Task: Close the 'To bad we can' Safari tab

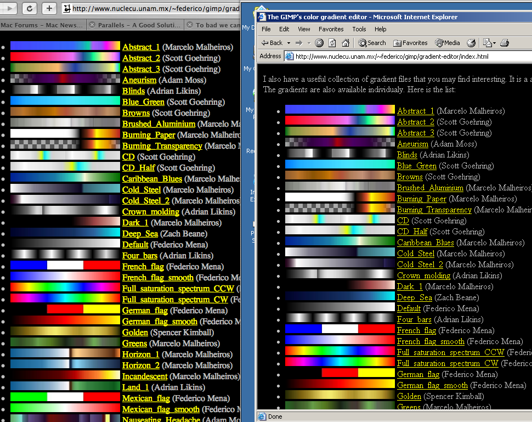Action: tap(190, 25)
